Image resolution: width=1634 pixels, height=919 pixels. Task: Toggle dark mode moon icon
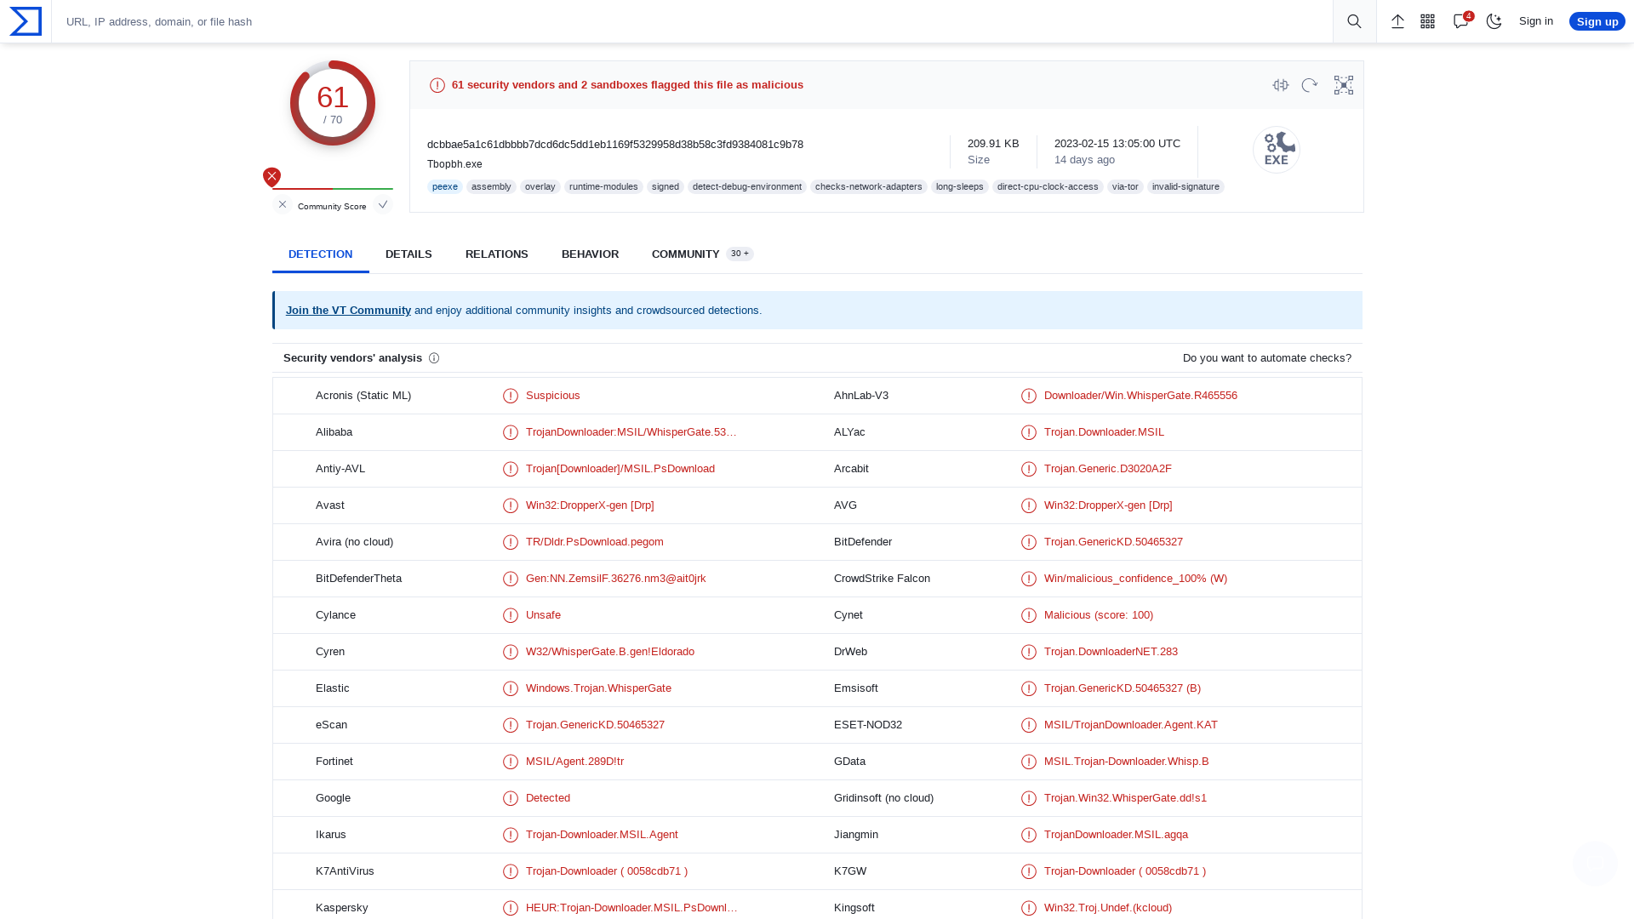click(1494, 21)
